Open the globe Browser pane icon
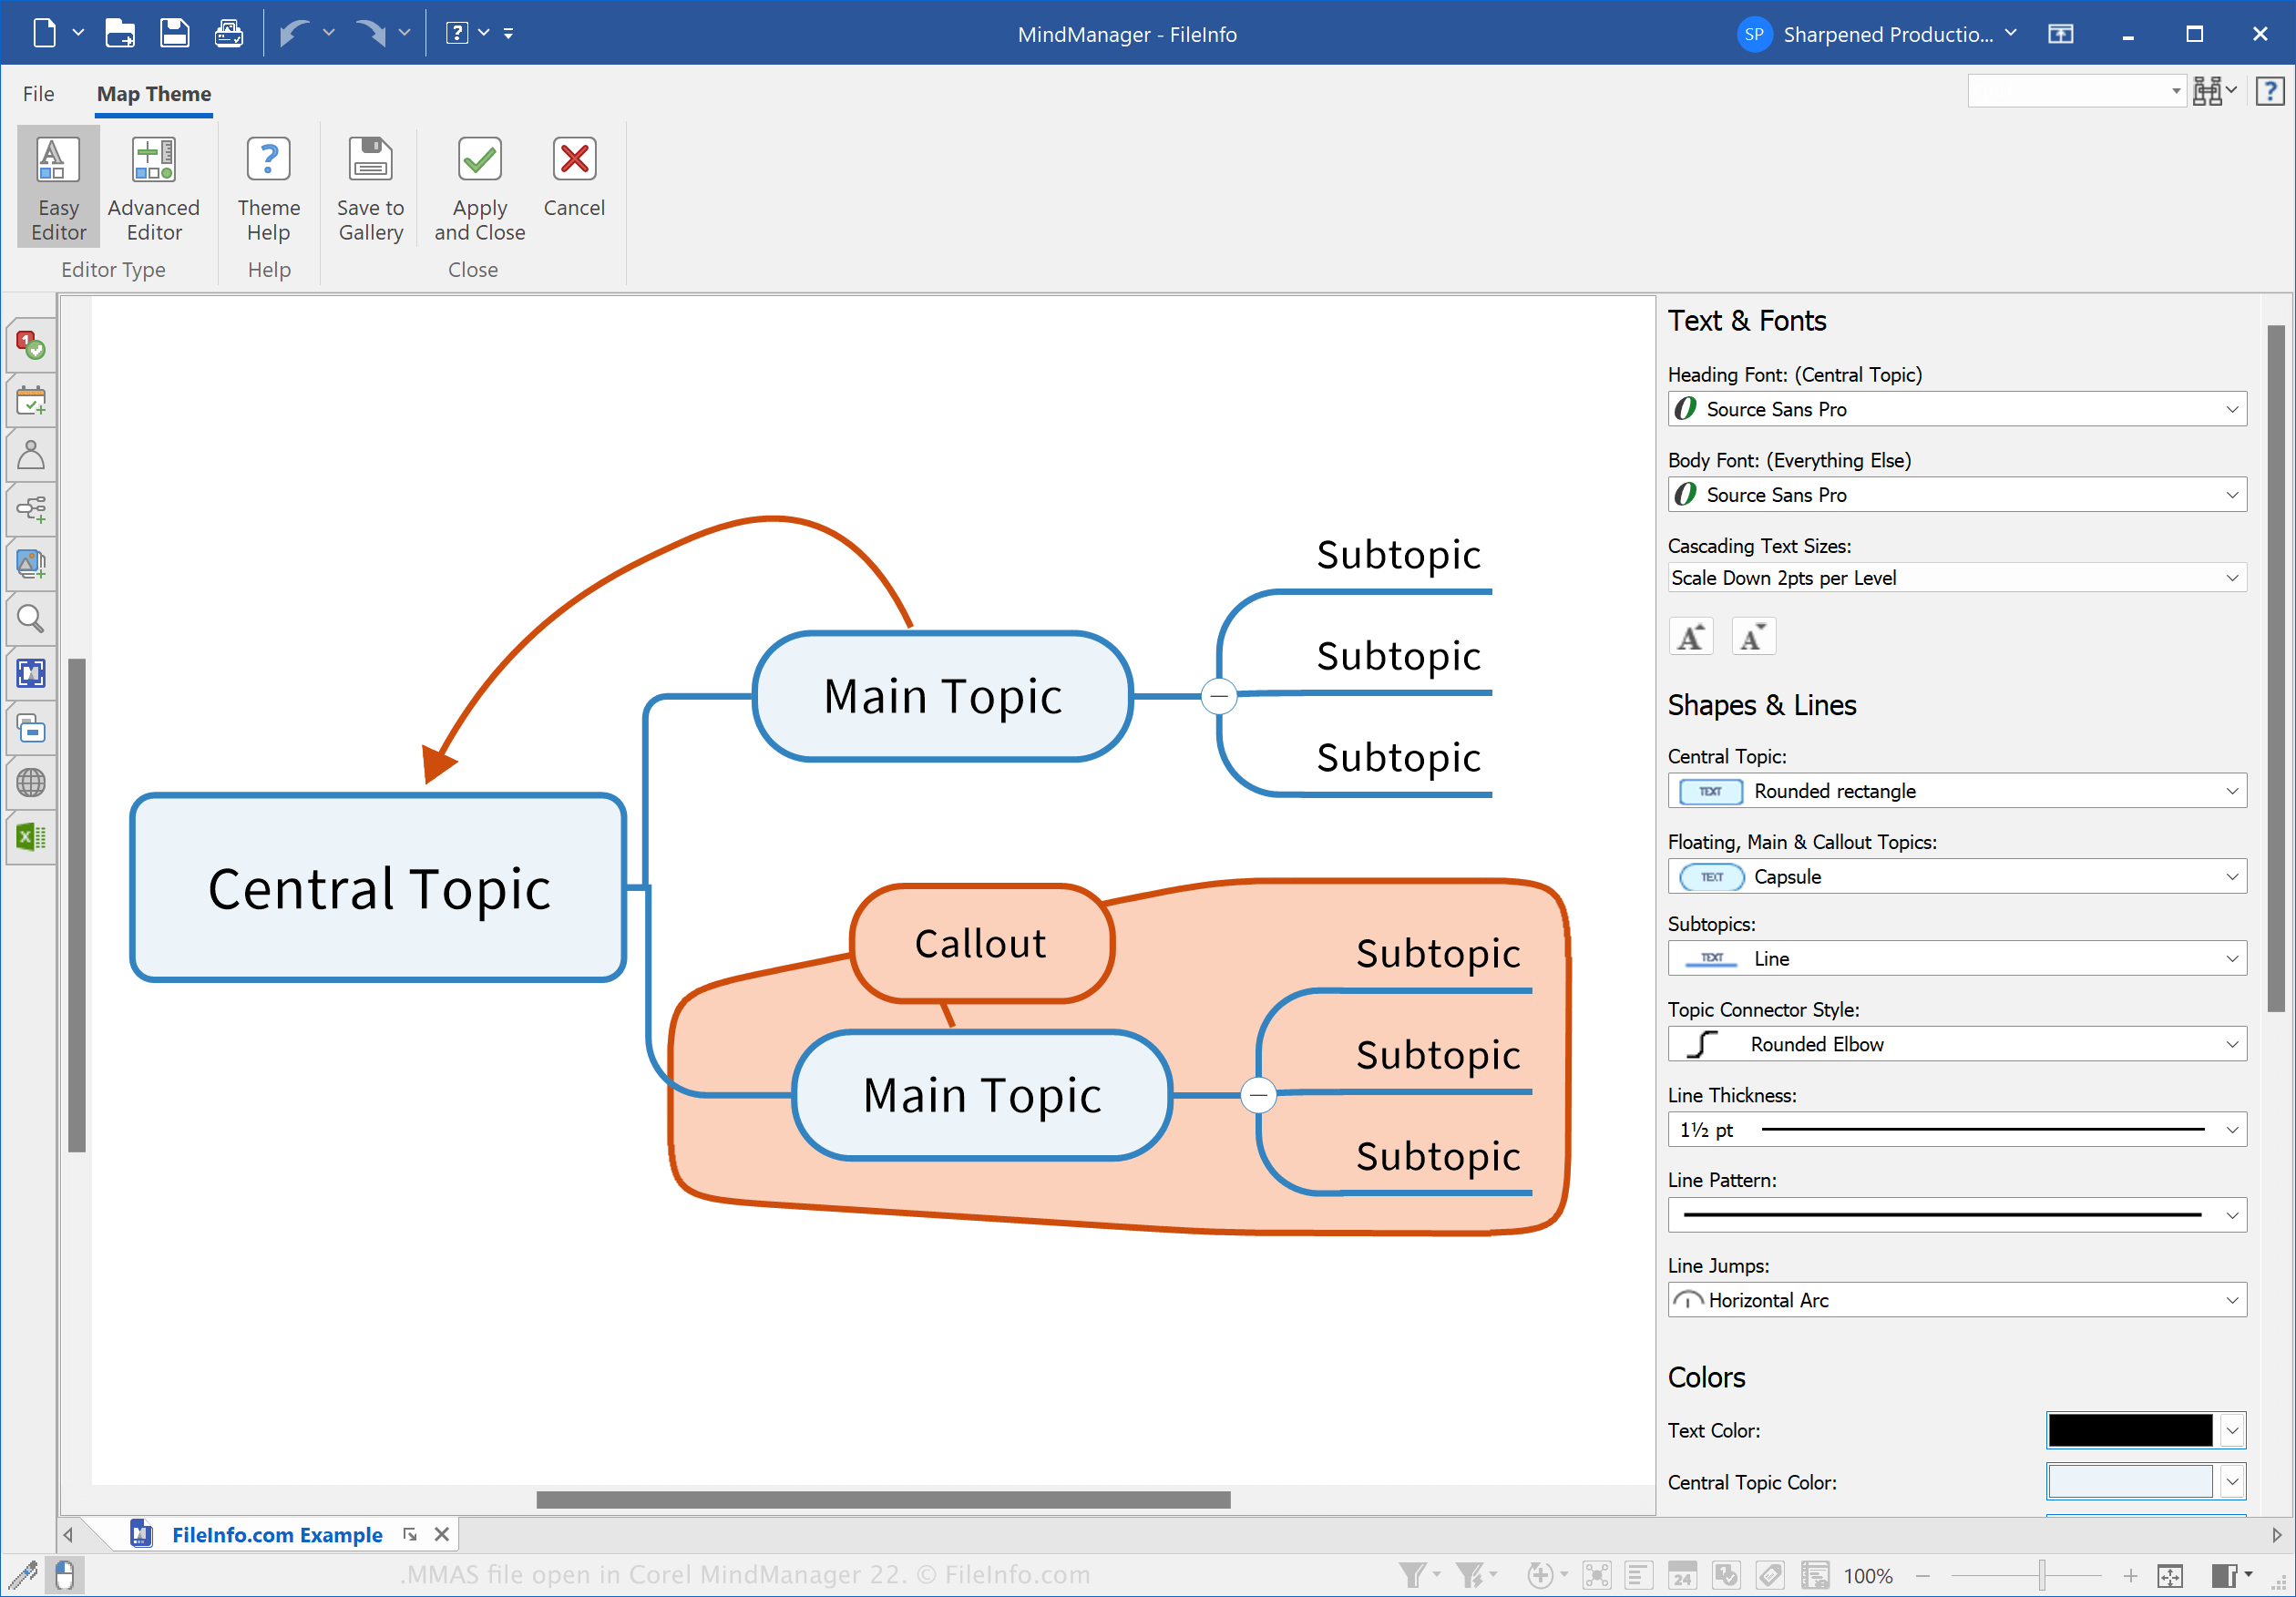 coord(31,782)
